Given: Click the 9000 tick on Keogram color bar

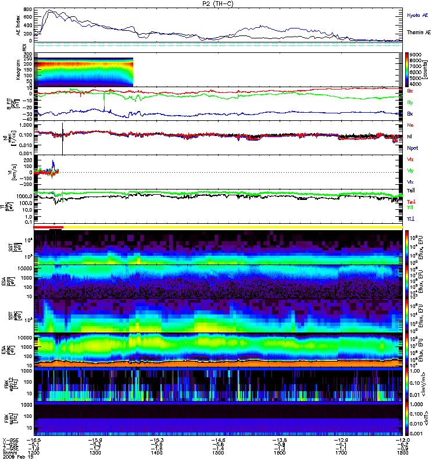Looking at the screenshot, I should tap(415, 55).
